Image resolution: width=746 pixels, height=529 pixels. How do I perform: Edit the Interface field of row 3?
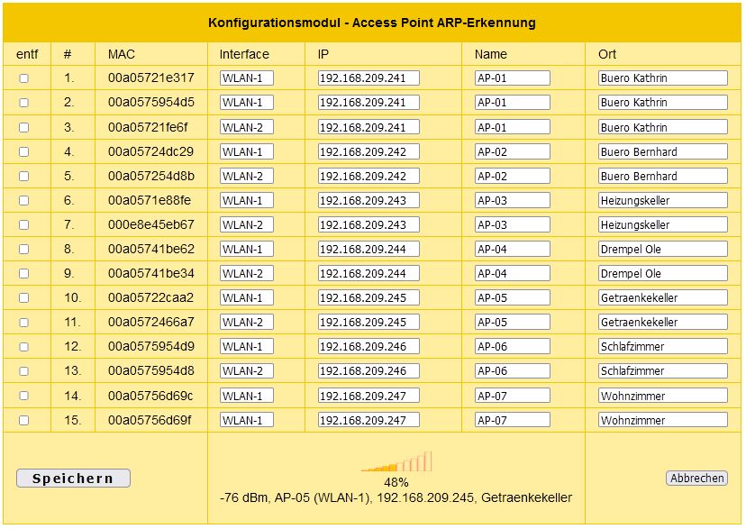pos(247,127)
